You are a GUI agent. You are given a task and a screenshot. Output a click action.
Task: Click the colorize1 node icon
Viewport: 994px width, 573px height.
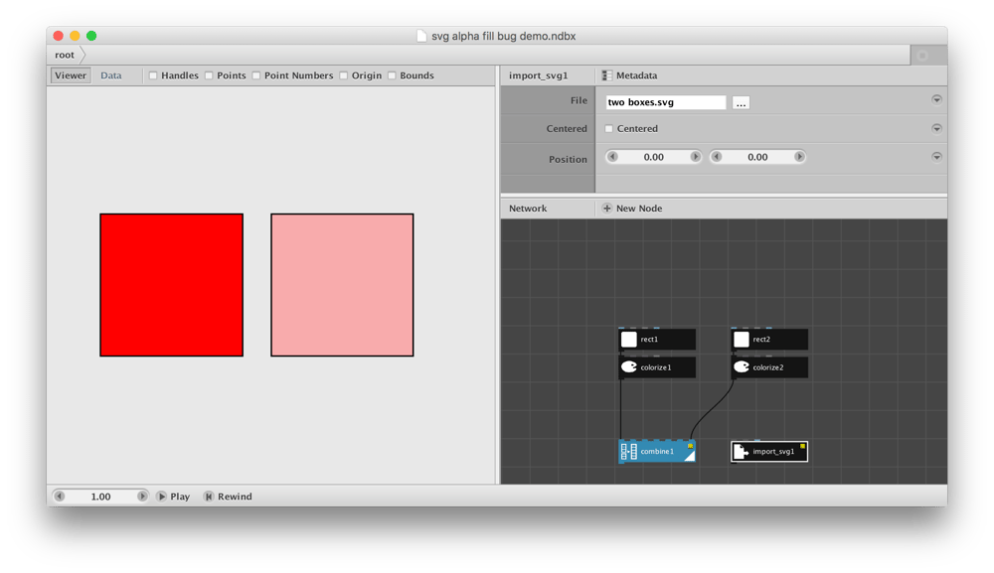628,367
